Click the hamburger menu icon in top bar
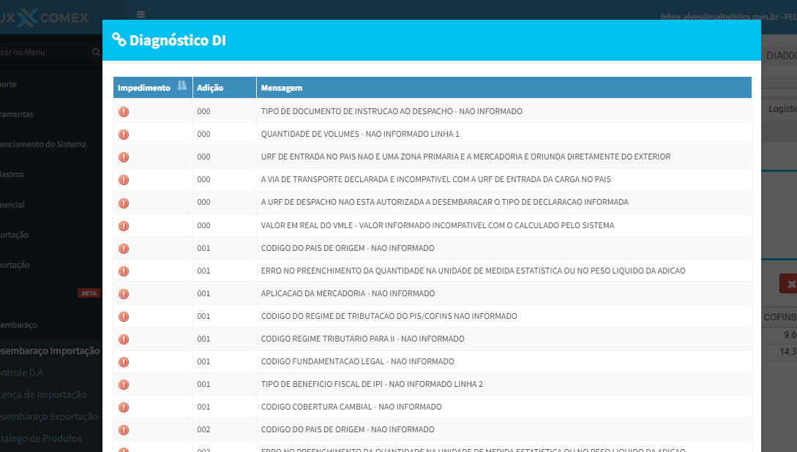The height and width of the screenshot is (452, 797). click(141, 14)
